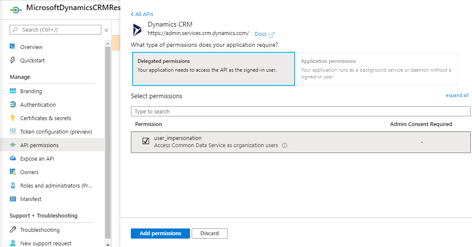Viewport: 472px width, 247px height.
Task: Open the Dynamics CRM Docs link
Action: [x=260, y=34]
